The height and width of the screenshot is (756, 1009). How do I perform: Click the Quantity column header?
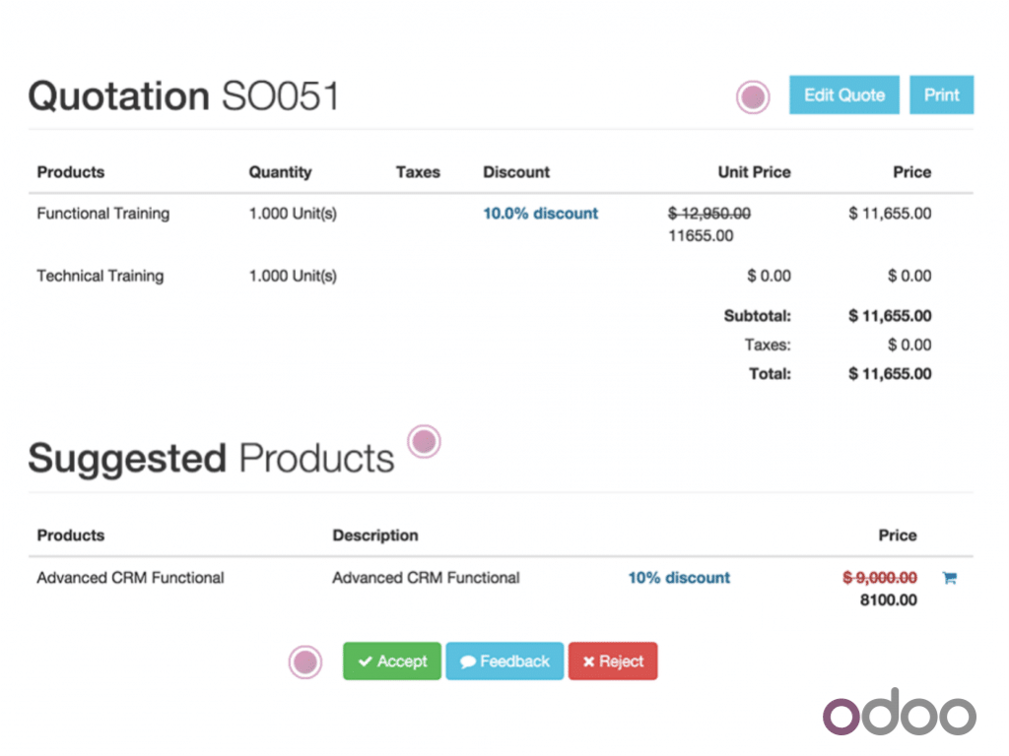click(x=280, y=172)
